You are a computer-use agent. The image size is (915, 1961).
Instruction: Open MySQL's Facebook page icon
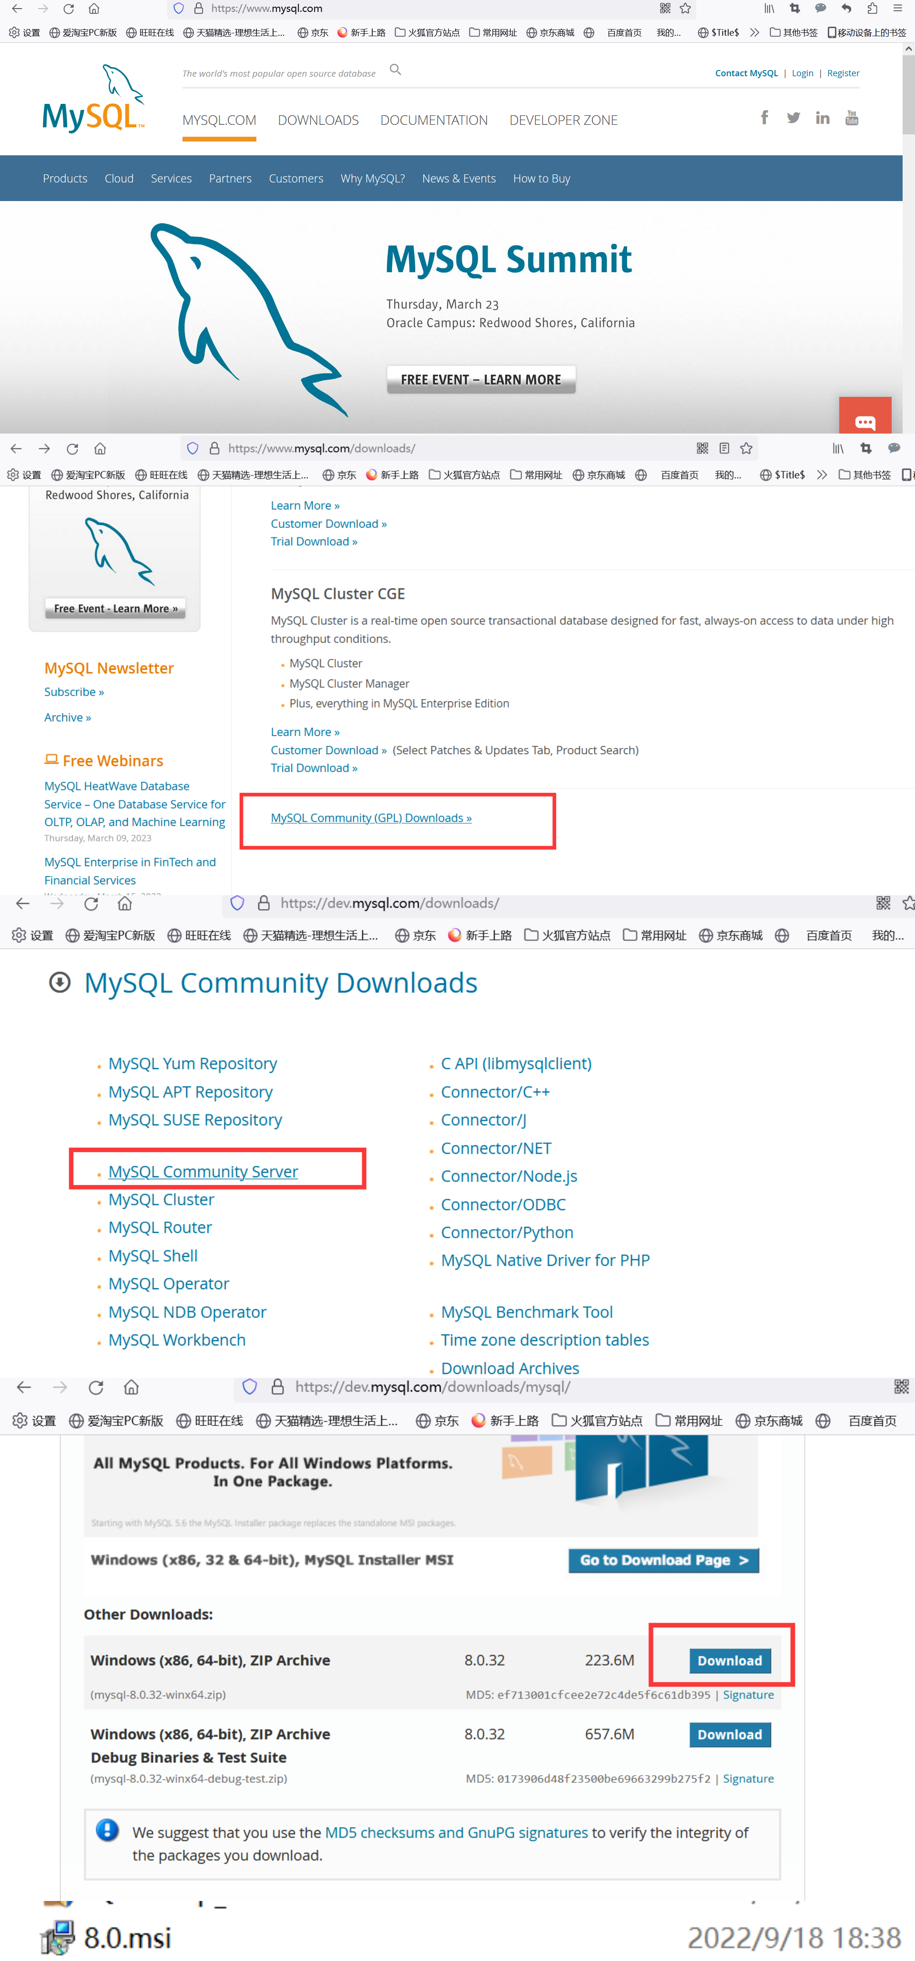click(764, 117)
